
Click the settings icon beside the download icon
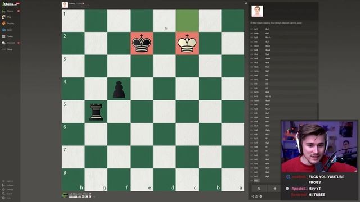click(260, 196)
